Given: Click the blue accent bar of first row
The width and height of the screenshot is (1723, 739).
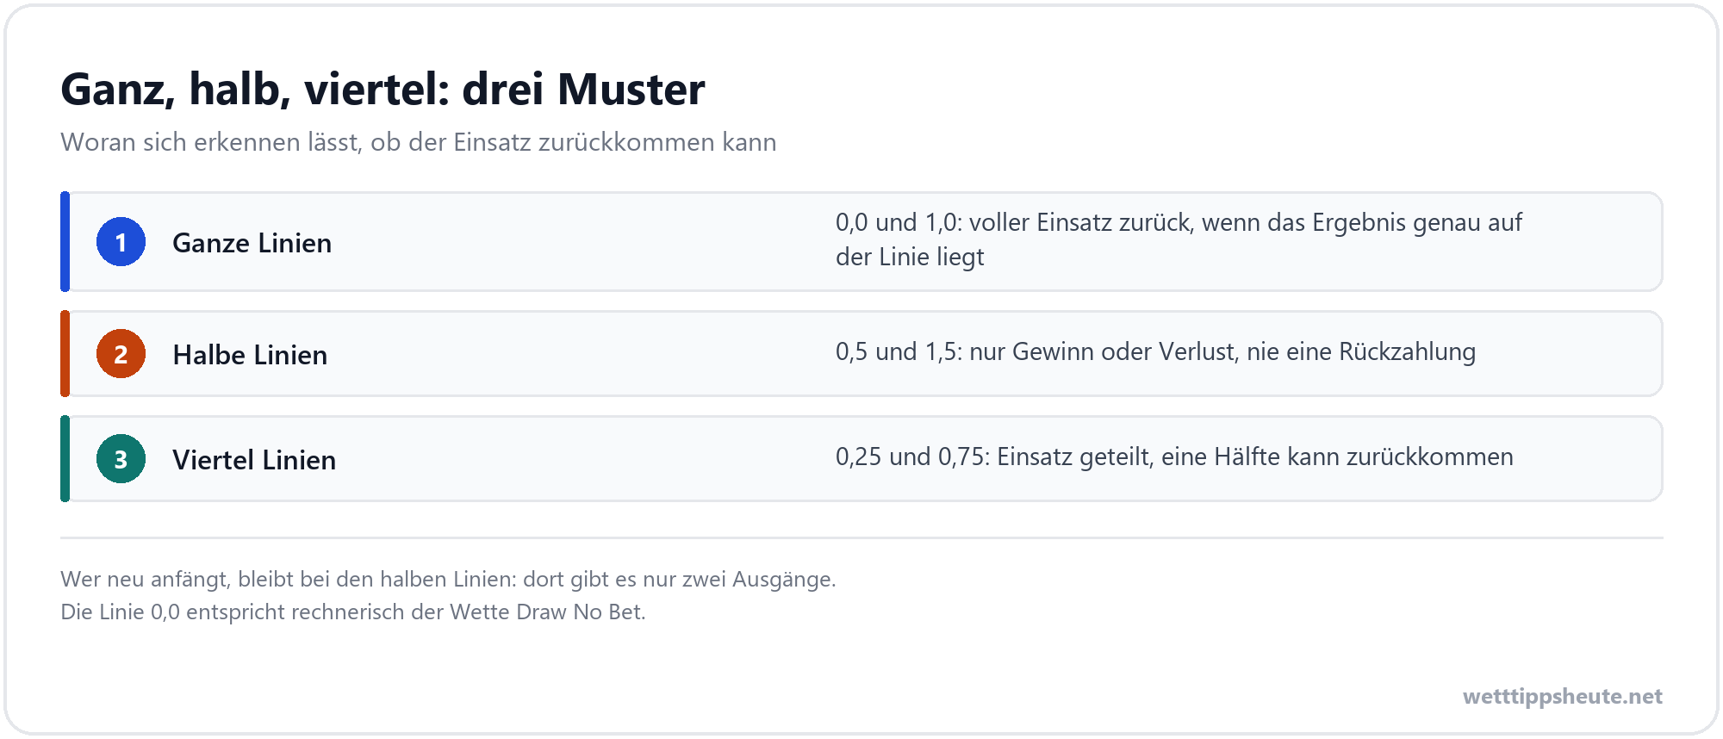Looking at the screenshot, I should pyautogui.click(x=65, y=242).
